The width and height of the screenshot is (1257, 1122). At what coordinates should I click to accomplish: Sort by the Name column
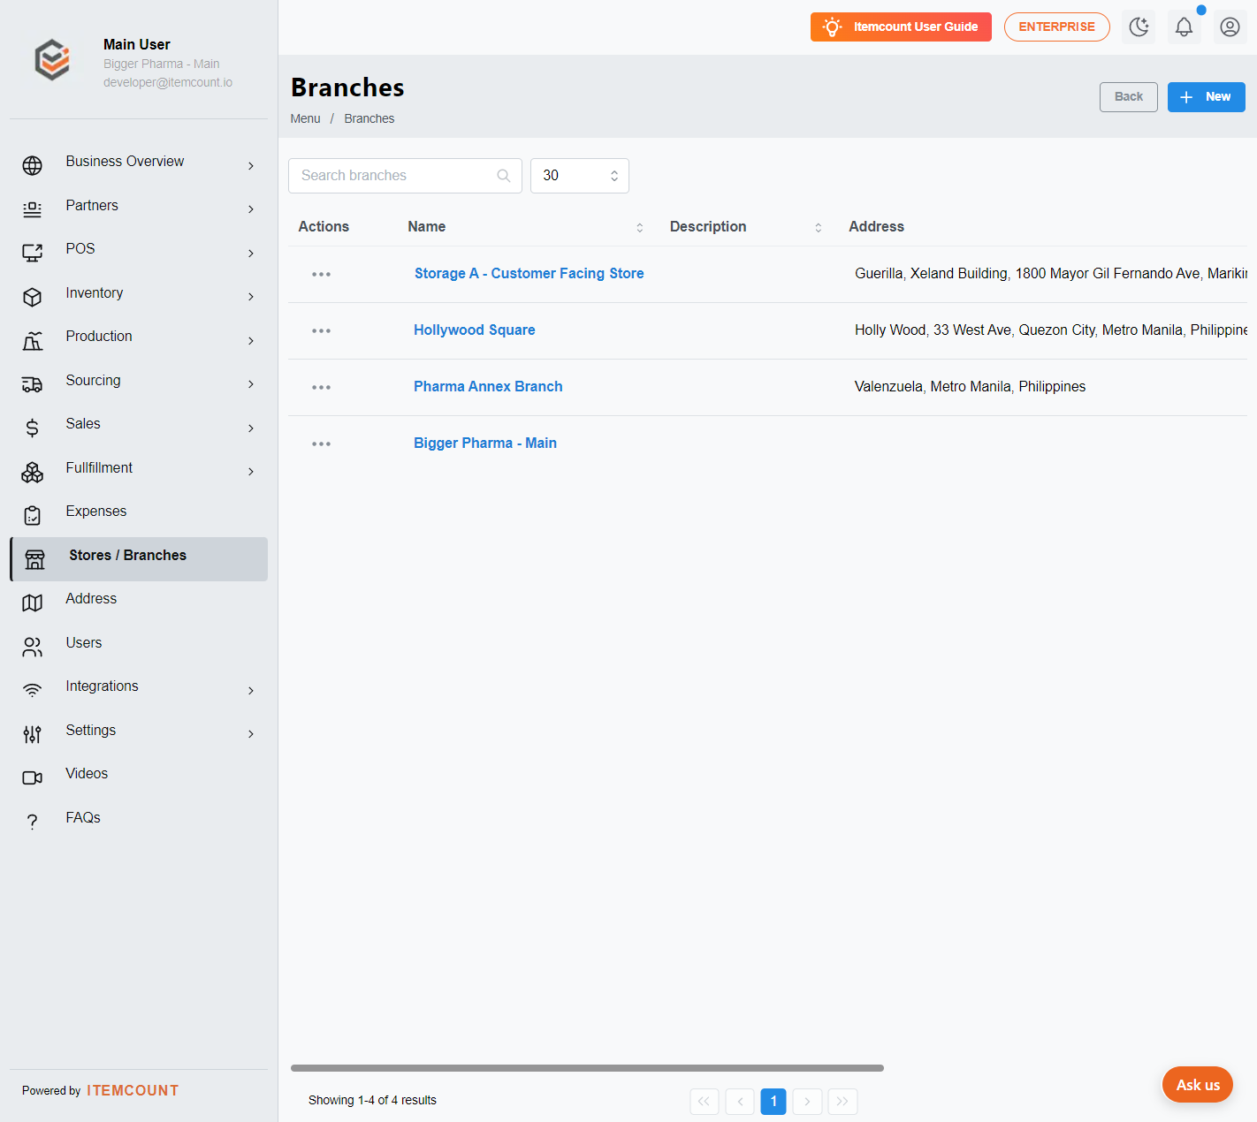640,227
